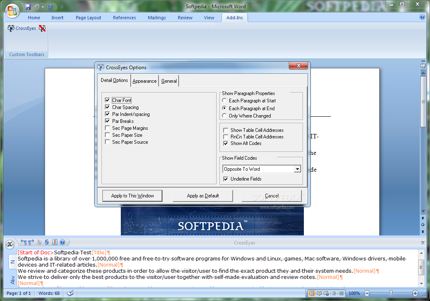Switch to Full Screen Reading view
430x301 pixels.
(x=319, y=293)
